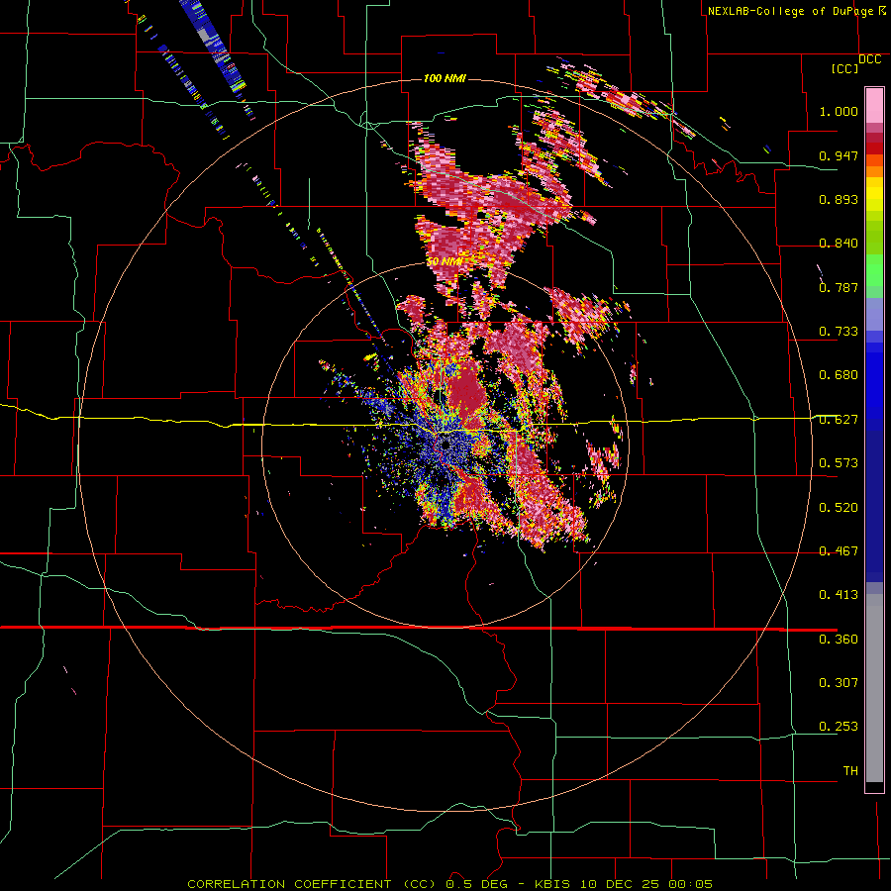Image resolution: width=891 pixels, height=891 pixels.
Task: Click the 100 NMI range ring label
Action: coord(445,78)
